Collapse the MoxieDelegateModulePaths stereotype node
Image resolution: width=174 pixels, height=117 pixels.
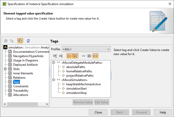pyautogui.click(x=53, y=62)
